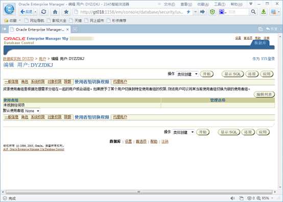Open the 操作 dropdown above the tab bar

pos(187,74)
